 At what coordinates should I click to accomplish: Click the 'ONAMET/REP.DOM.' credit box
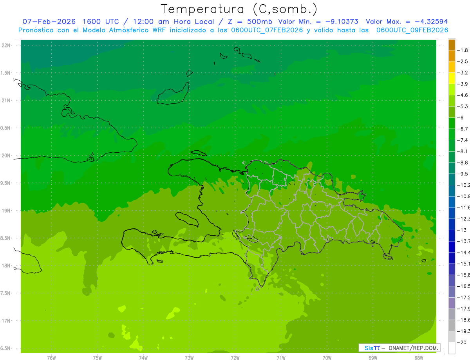399,348
